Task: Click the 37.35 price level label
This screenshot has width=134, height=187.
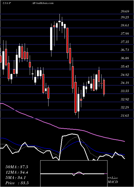Action: pos(125,42)
